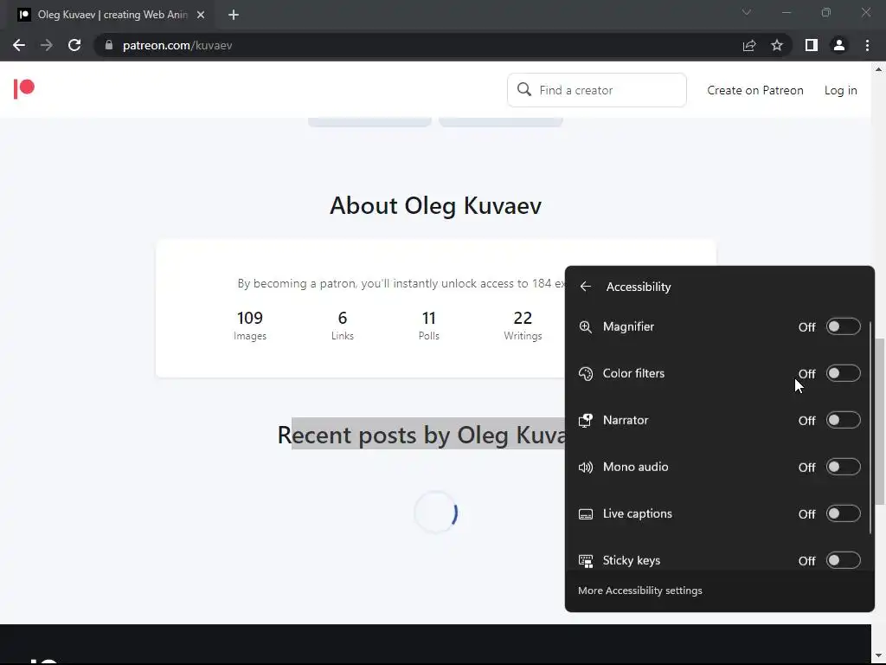Image resolution: width=886 pixels, height=665 pixels.
Task: Click the Live captions icon
Action: coord(586,514)
